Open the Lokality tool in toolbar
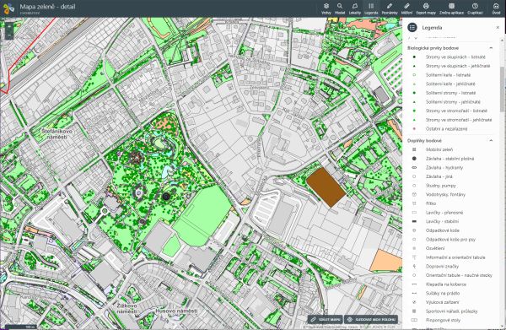The height and width of the screenshot is (330, 506). point(355,8)
